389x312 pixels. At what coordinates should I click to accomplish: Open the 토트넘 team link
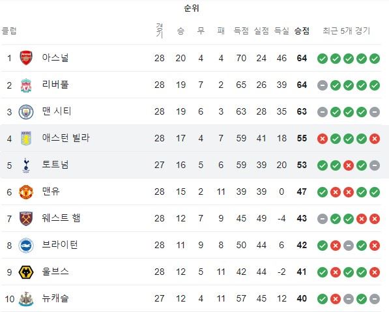click(55, 165)
